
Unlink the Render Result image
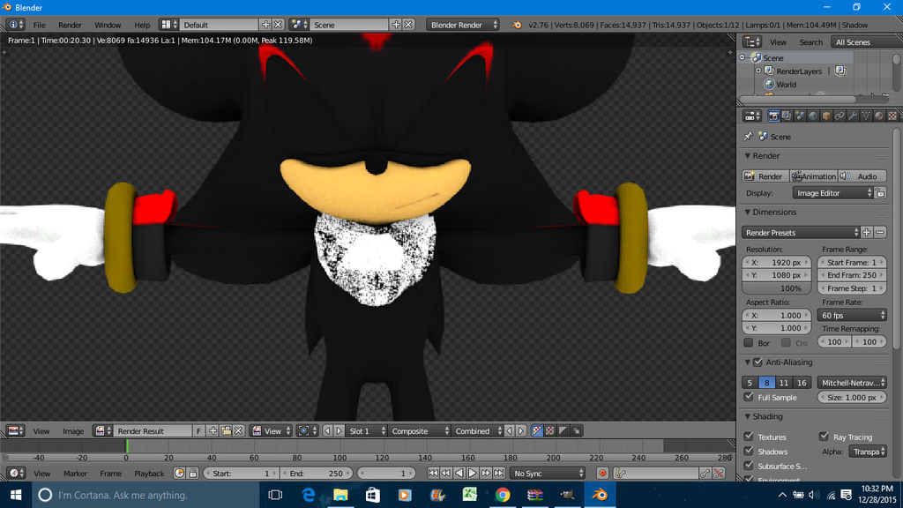pos(238,430)
